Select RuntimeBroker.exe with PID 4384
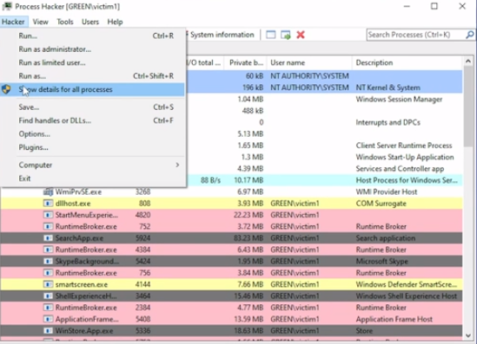Viewport: 477px width, 344px height. (231, 250)
